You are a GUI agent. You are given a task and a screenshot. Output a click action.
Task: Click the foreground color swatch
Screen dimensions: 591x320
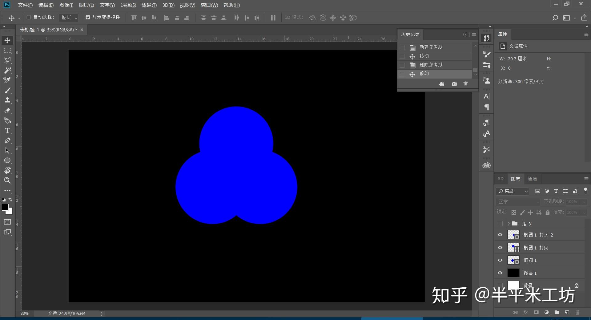(x=5, y=207)
